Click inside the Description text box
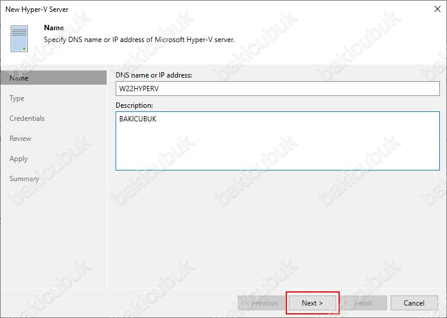Screen dimensions: 447x318 [277, 141]
